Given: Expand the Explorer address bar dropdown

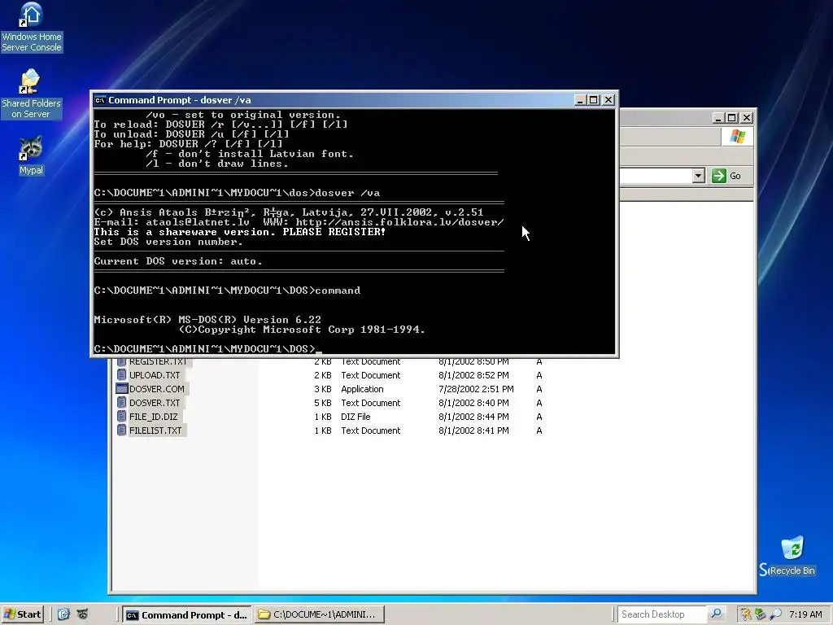Looking at the screenshot, I should (698, 176).
